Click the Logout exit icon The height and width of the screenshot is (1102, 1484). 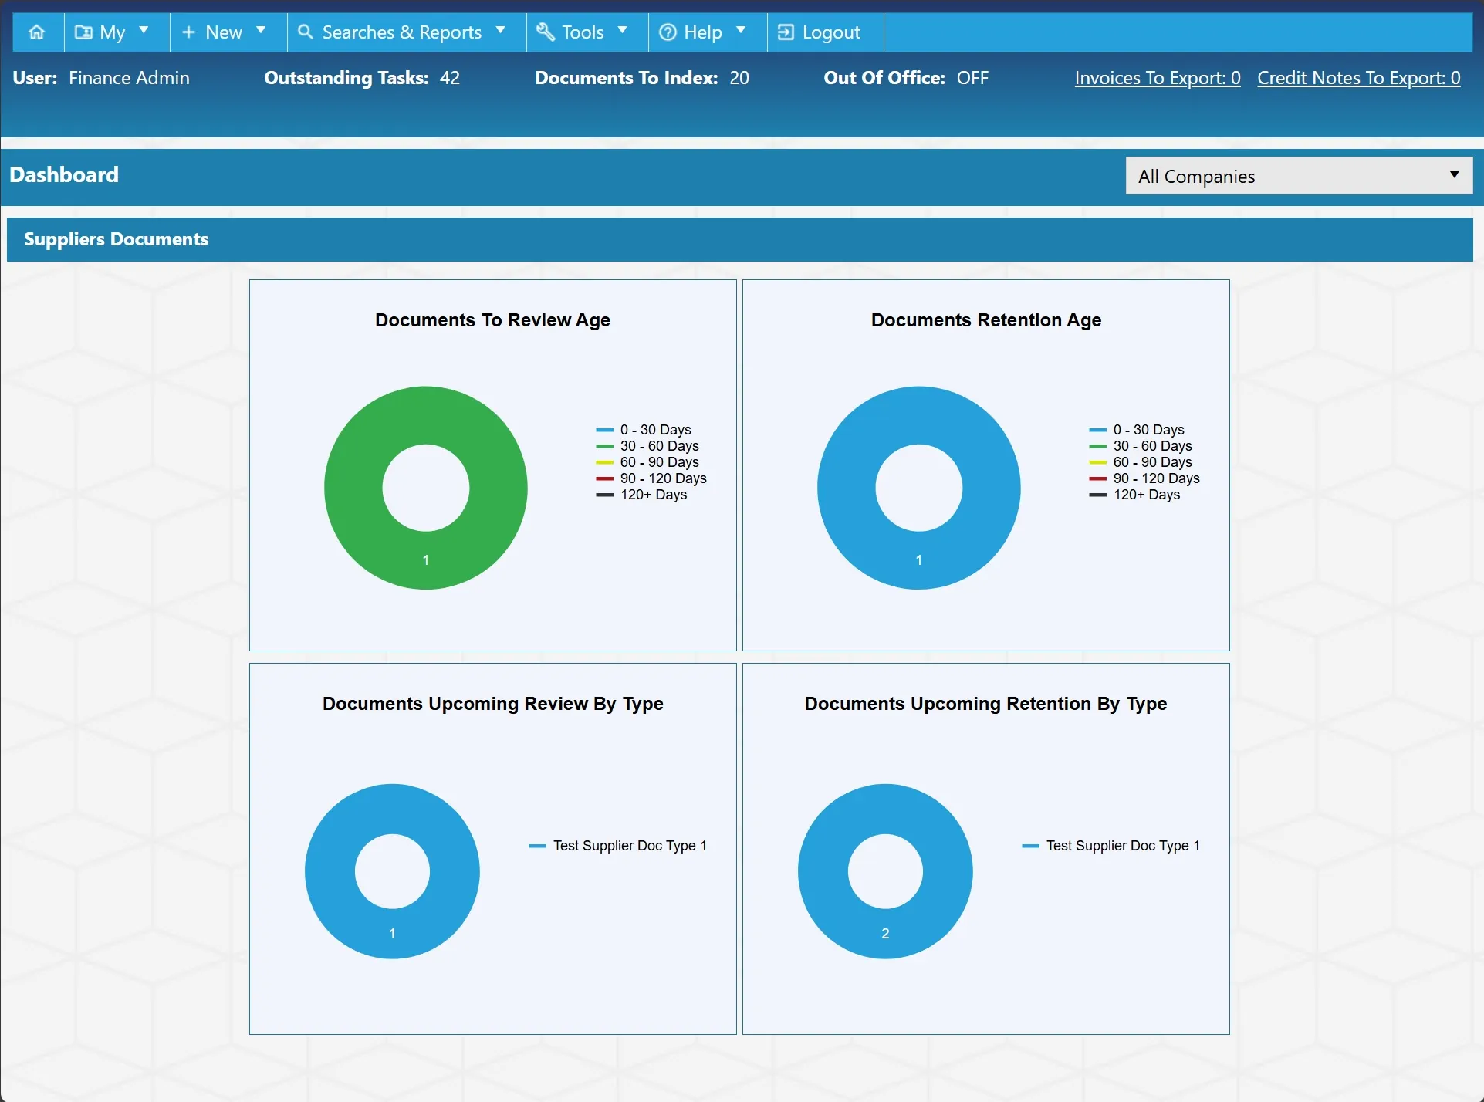point(786,32)
